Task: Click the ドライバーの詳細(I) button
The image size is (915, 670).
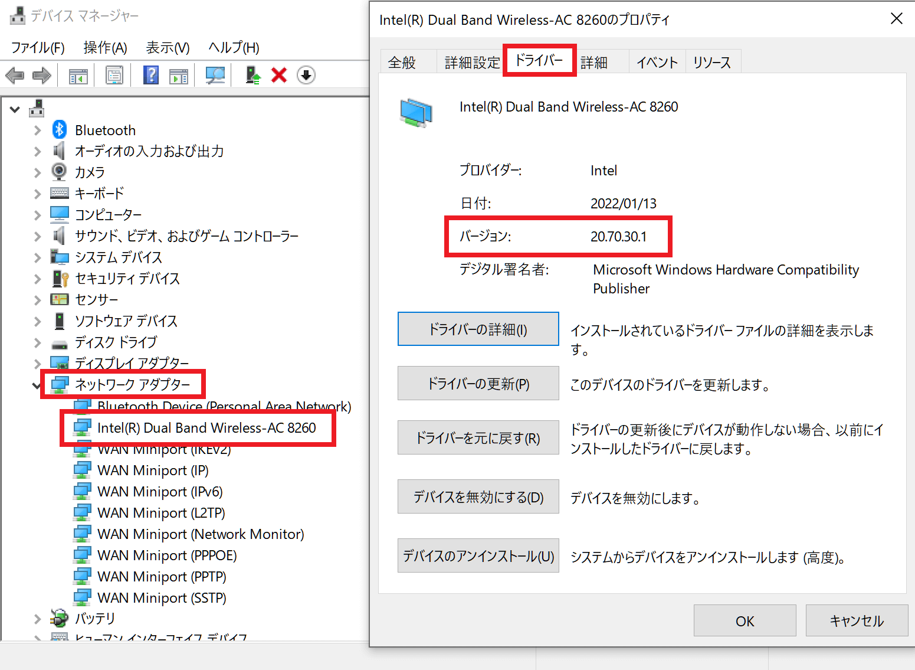Action: (x=478, y=329)
